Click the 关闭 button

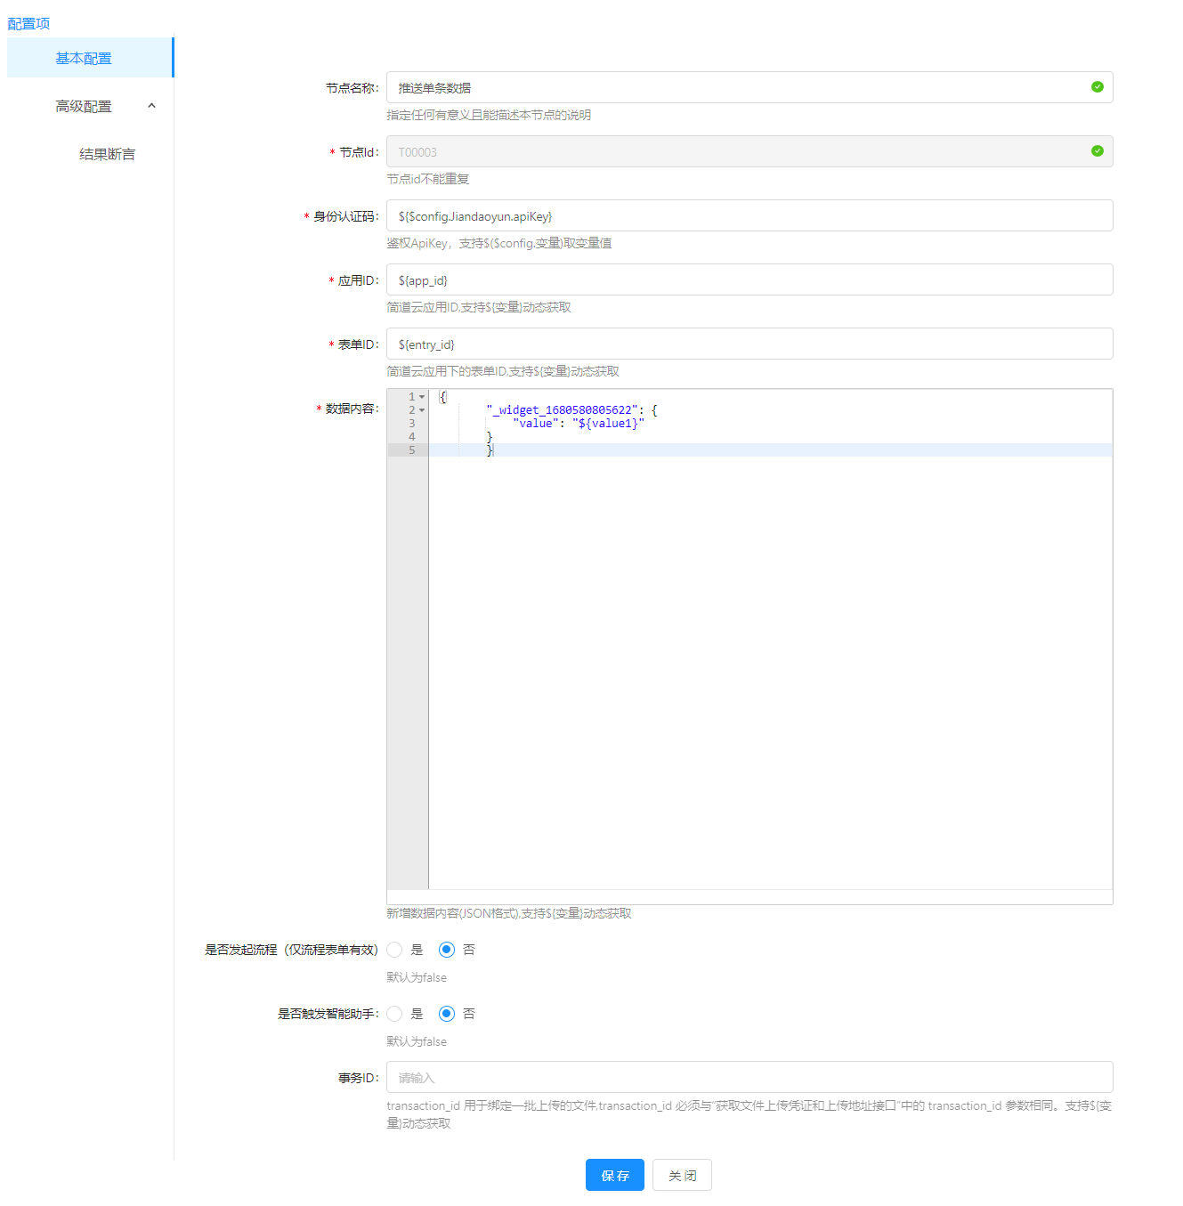click(x=682, y=1175)
